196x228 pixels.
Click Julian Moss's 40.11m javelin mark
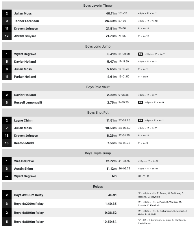click(111, 13)
